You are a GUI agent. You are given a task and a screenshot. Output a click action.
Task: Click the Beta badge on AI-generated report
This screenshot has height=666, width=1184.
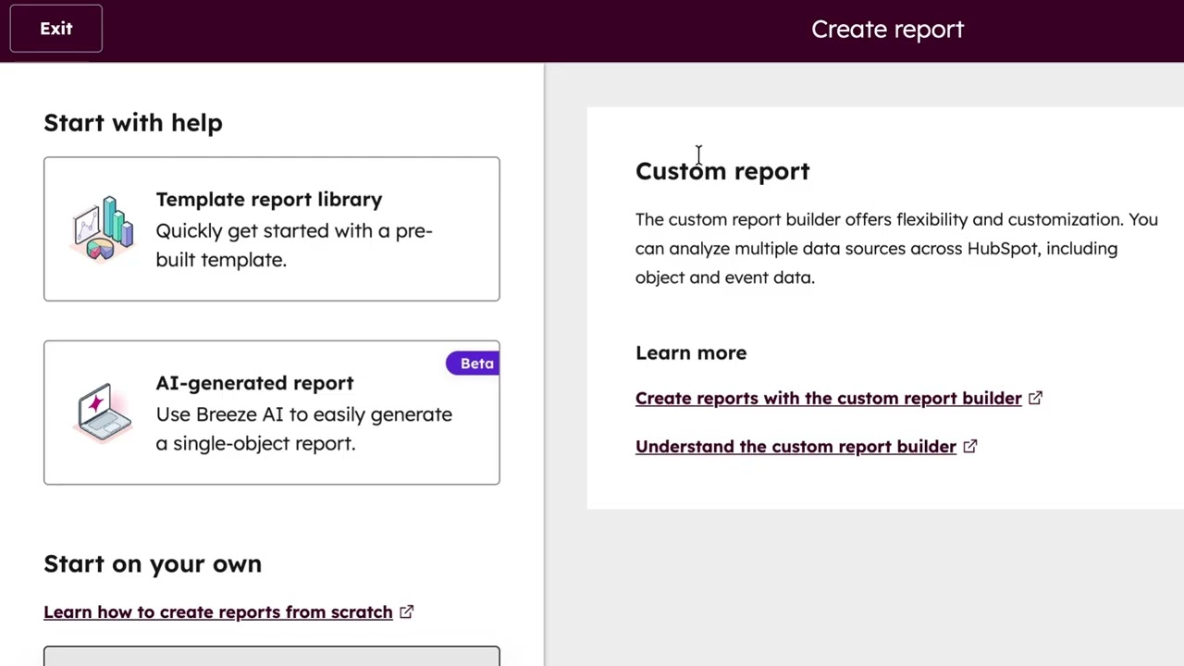(474, 364)
